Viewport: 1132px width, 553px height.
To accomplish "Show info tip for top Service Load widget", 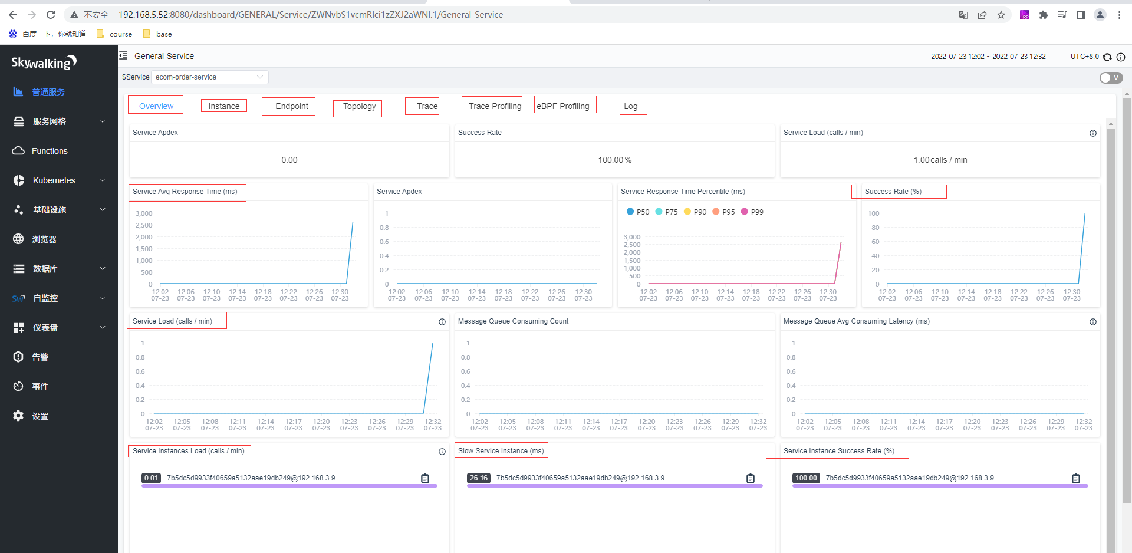I will (1093, 133).
